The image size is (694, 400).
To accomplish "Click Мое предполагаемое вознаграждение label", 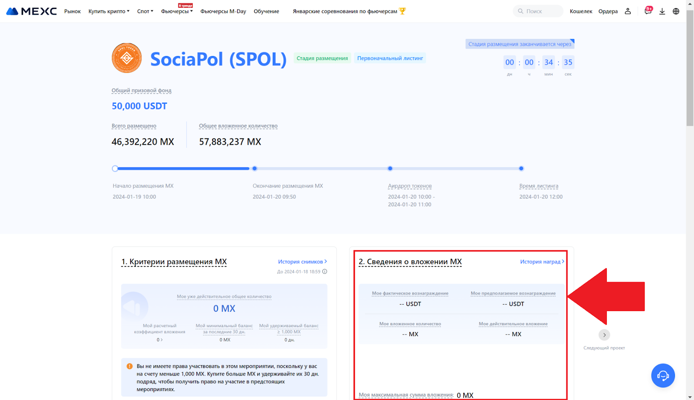I will tap(513, 293).
